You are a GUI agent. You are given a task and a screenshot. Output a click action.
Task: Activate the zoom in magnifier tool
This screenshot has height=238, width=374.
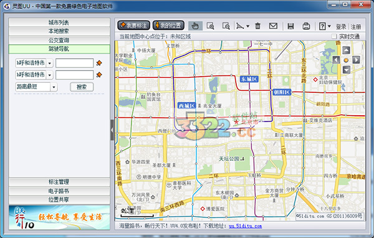[211, 26]
